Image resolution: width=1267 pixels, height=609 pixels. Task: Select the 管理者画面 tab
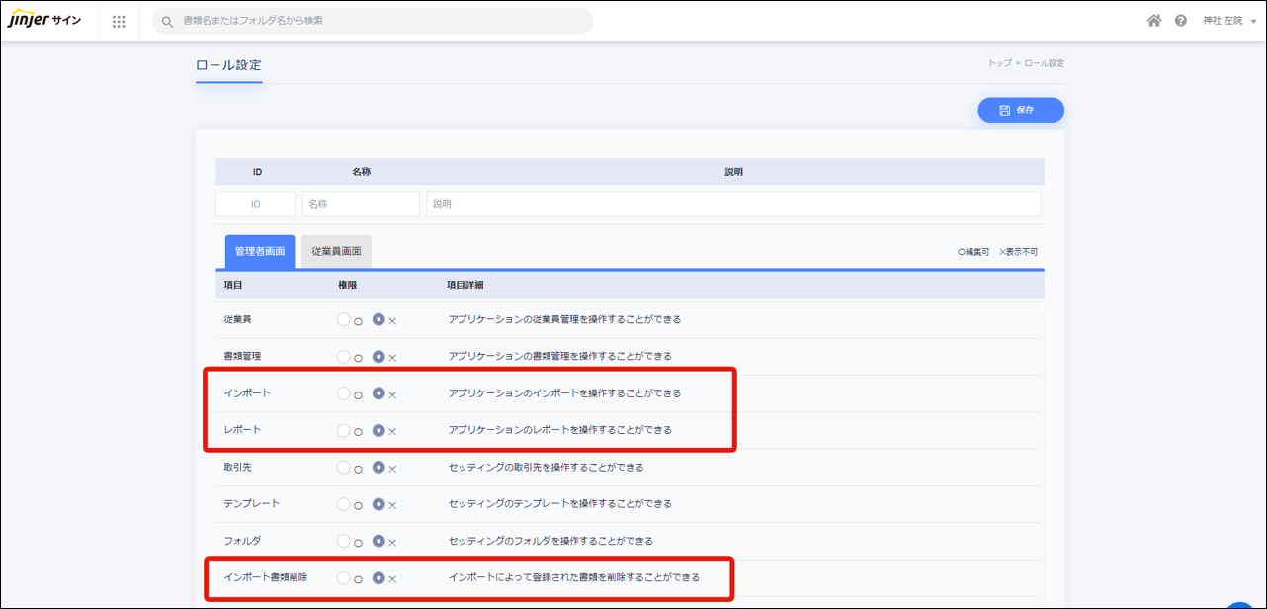(x=259, y=252)
